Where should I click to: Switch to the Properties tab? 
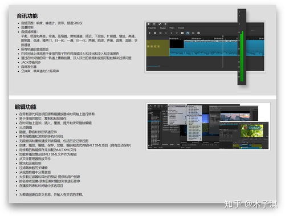click(152, 28)
